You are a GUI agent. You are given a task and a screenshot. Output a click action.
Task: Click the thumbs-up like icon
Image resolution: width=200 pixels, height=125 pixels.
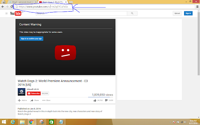[x=95, y=100]
